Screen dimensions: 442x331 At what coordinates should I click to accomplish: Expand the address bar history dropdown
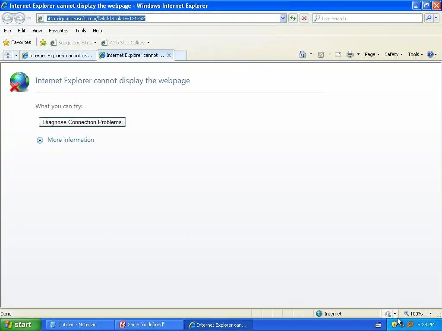[283, 18]
